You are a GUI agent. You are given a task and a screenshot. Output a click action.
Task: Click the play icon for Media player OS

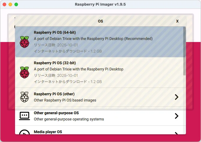point(24,132)
